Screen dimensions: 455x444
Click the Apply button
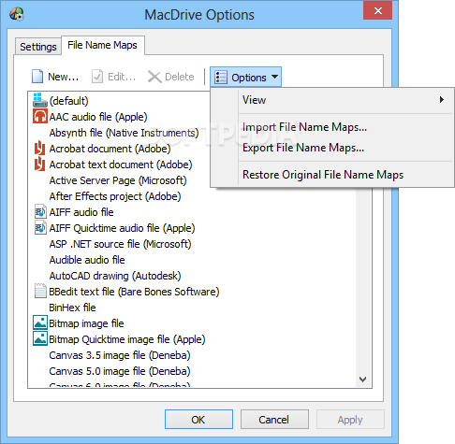pyautogui.click(x=350, y=420)
